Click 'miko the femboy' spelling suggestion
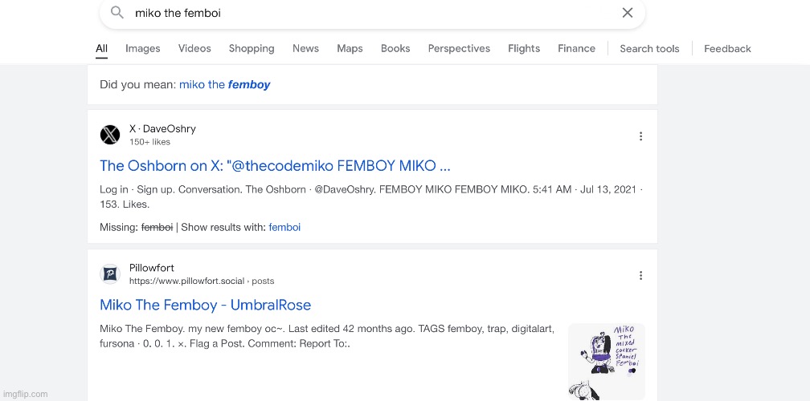The height and width of the screenshot is (401, 810). pyautogui.click(x=224, y=85)
